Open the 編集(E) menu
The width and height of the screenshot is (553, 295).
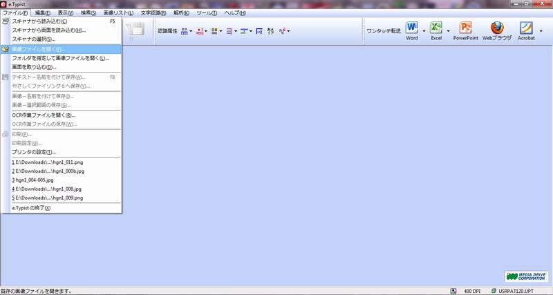click(x=43, y=12)
